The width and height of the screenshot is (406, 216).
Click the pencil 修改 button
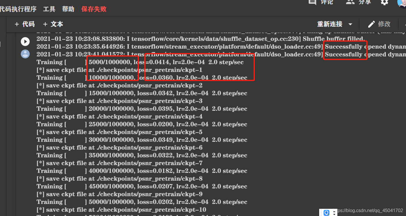coord(379,24)
